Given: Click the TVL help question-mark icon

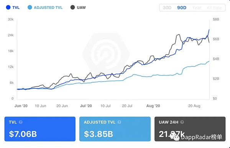Looking at the screenshot, I should 21,122.
